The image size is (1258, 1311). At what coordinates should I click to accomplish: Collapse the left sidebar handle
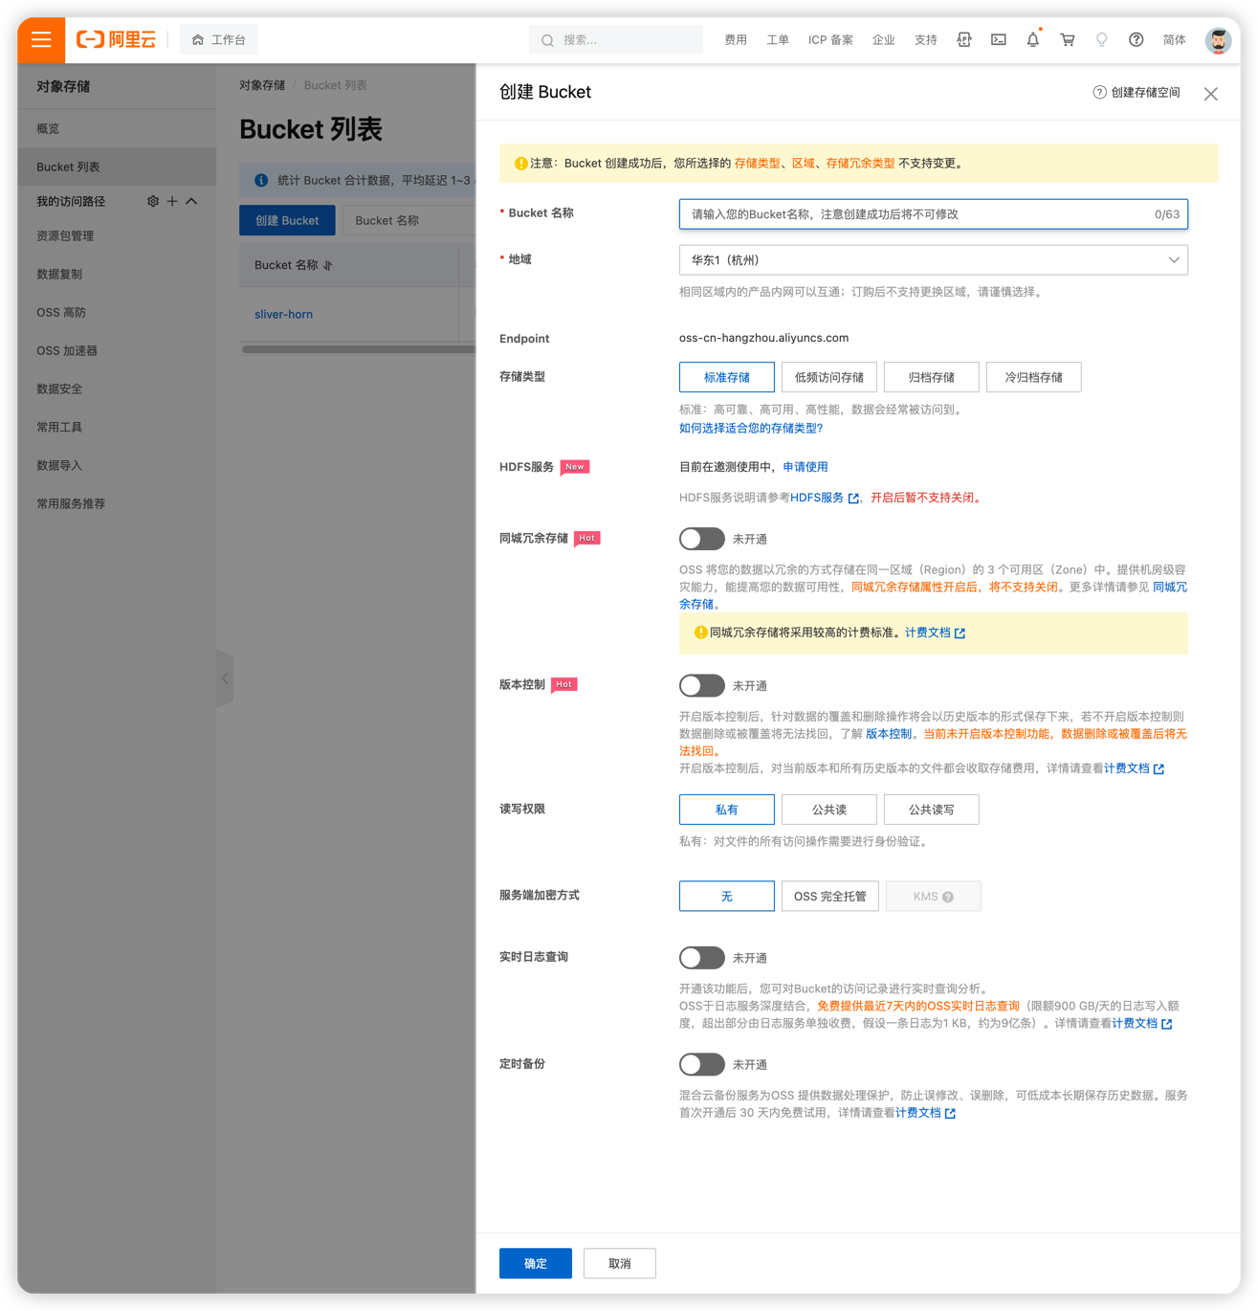coord(225,678)
